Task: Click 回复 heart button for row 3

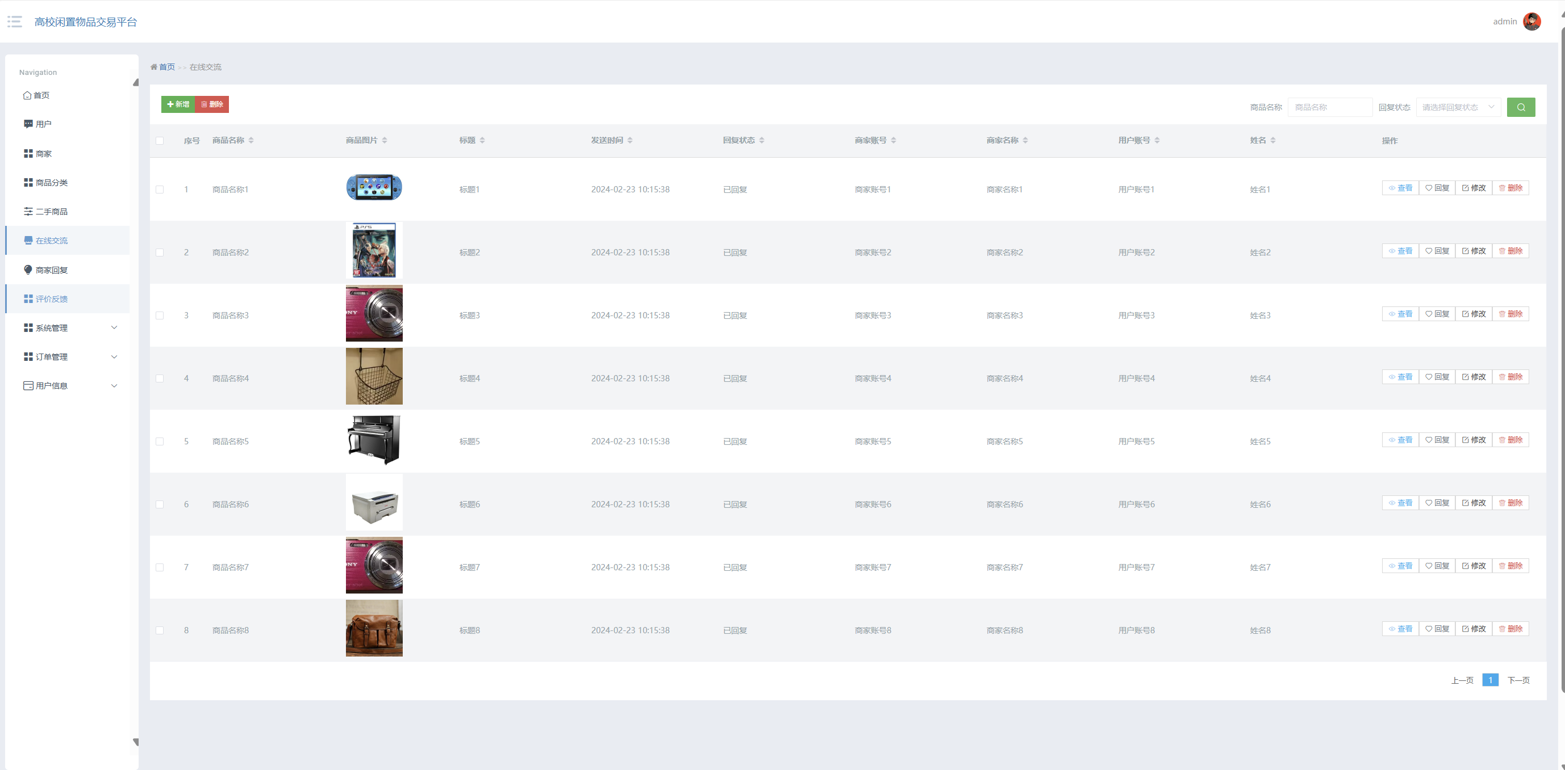Action: pyautogui.click(x=1437, y=314)
